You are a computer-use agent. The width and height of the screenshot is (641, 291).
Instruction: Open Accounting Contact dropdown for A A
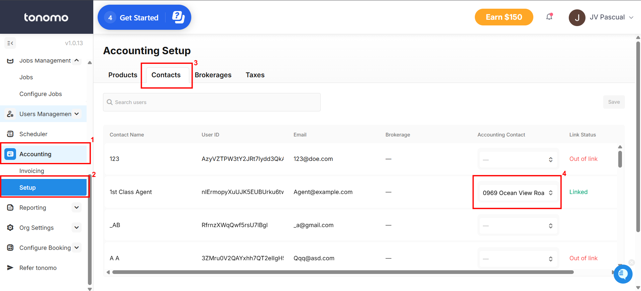click(518, 259)
